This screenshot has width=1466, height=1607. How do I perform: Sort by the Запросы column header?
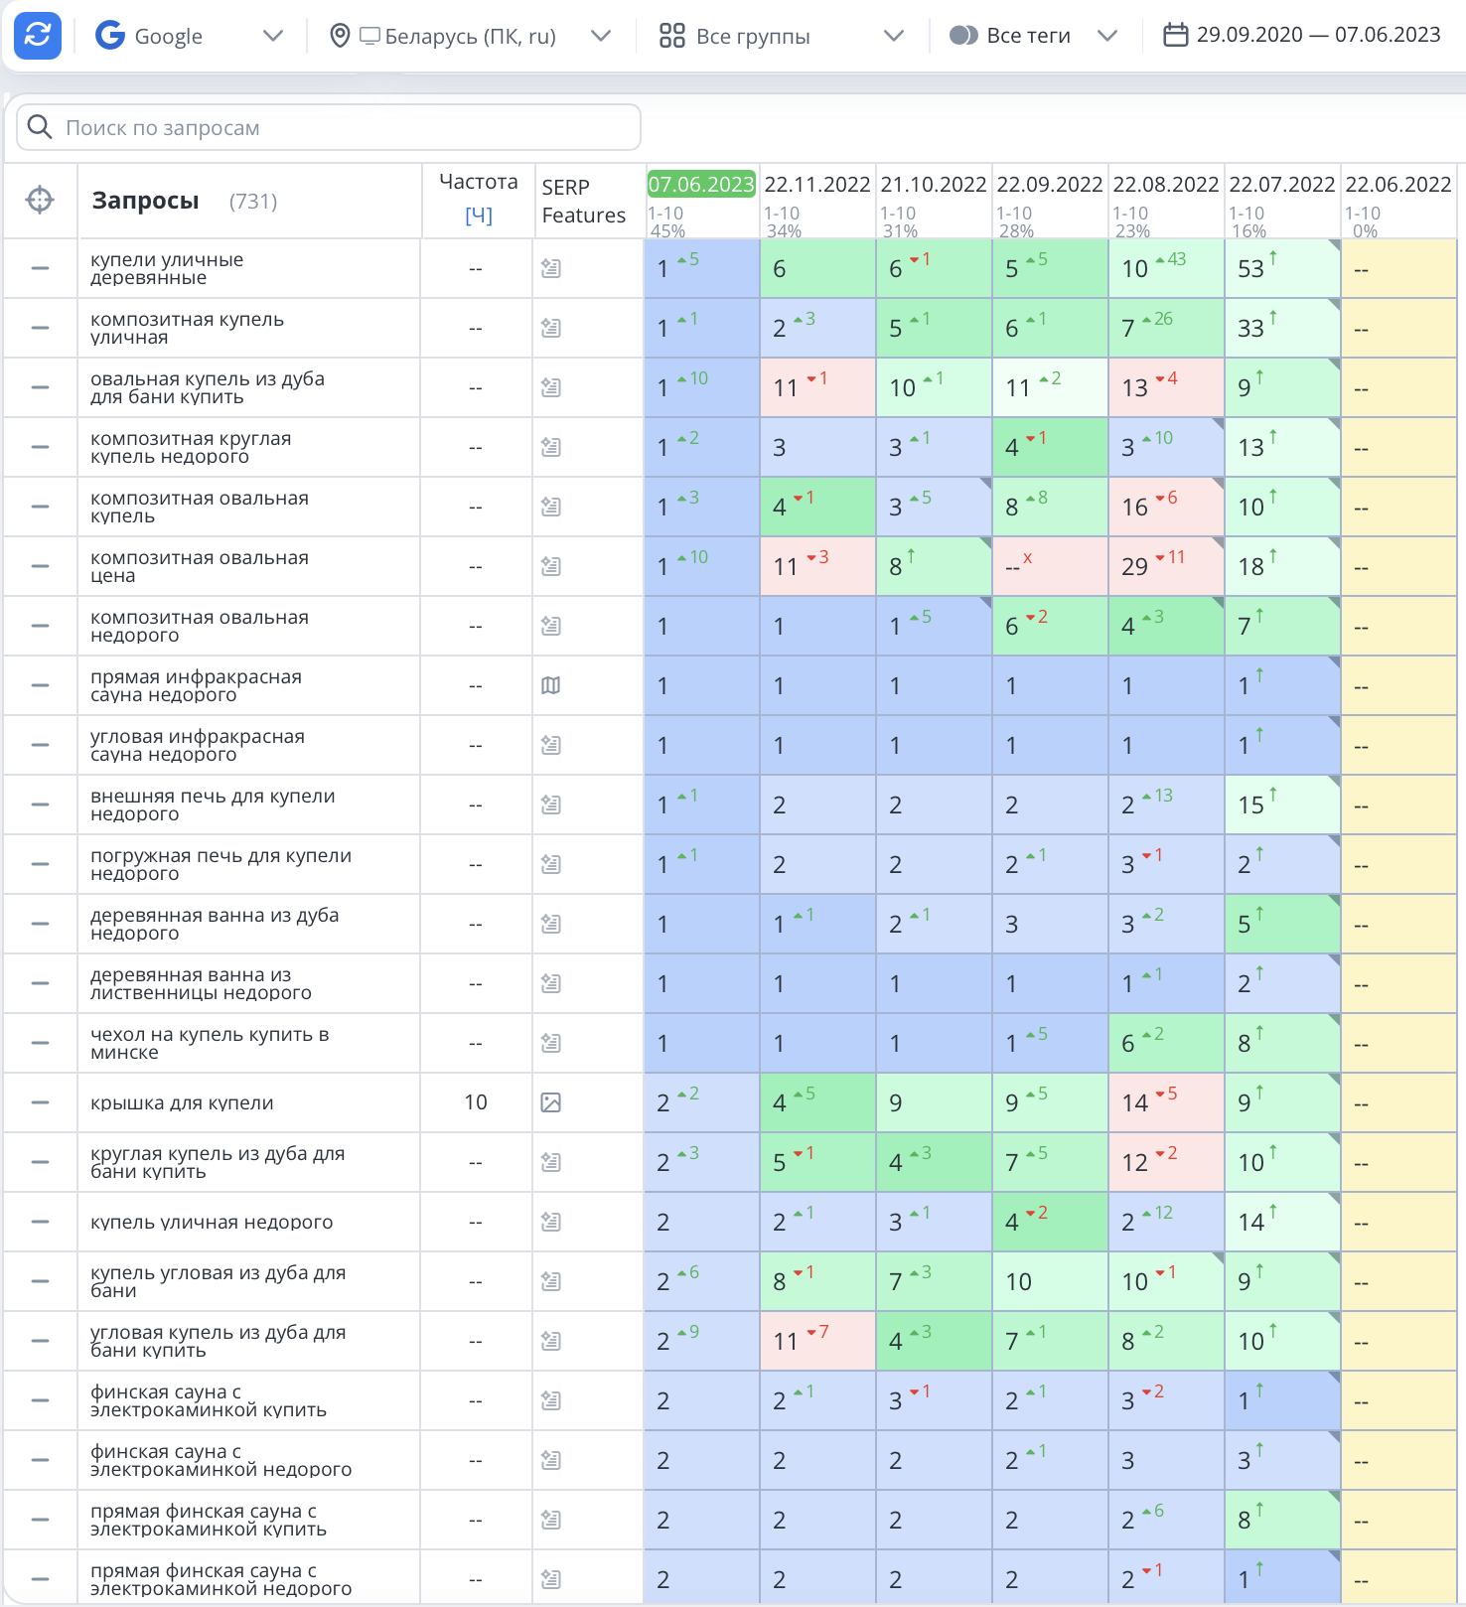click(145, 201)
